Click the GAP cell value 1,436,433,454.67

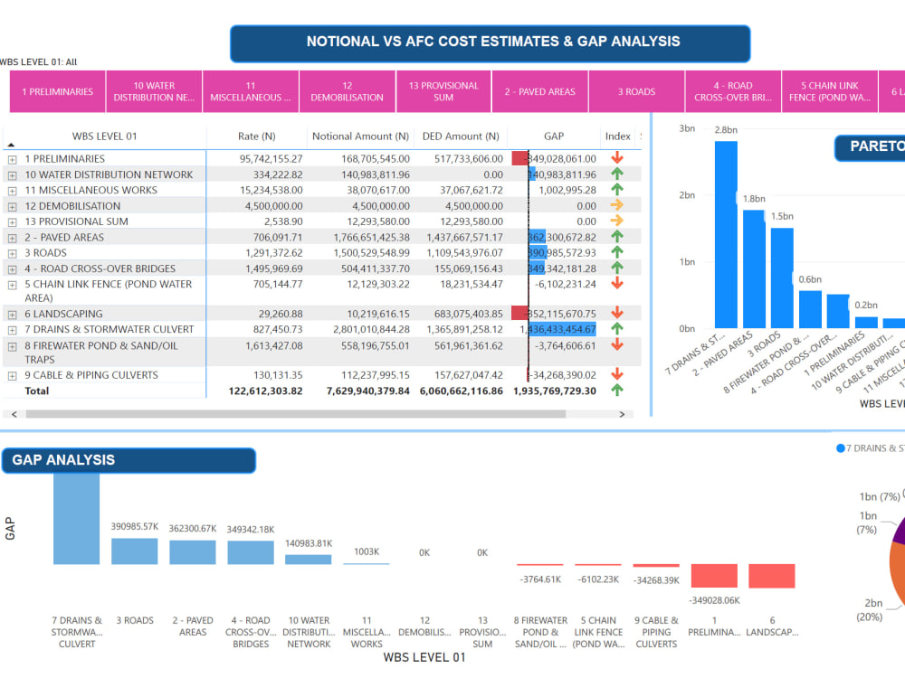(557, 329)
